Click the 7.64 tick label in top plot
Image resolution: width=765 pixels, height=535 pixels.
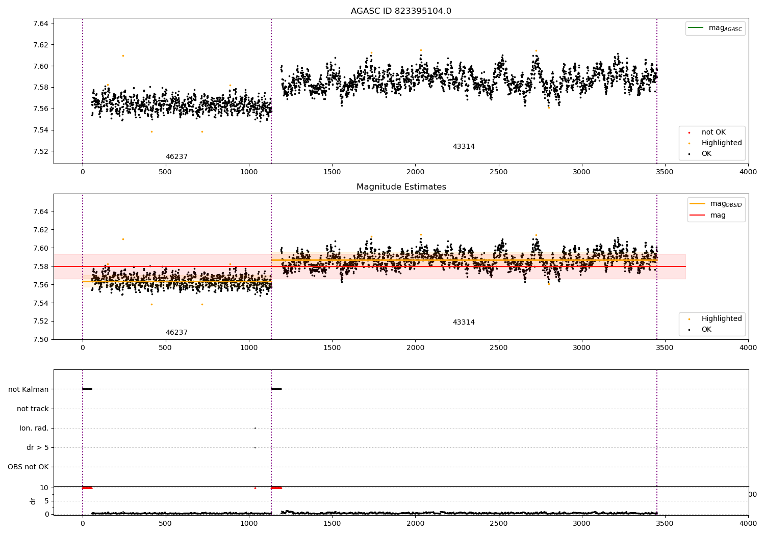click(41, 23)
